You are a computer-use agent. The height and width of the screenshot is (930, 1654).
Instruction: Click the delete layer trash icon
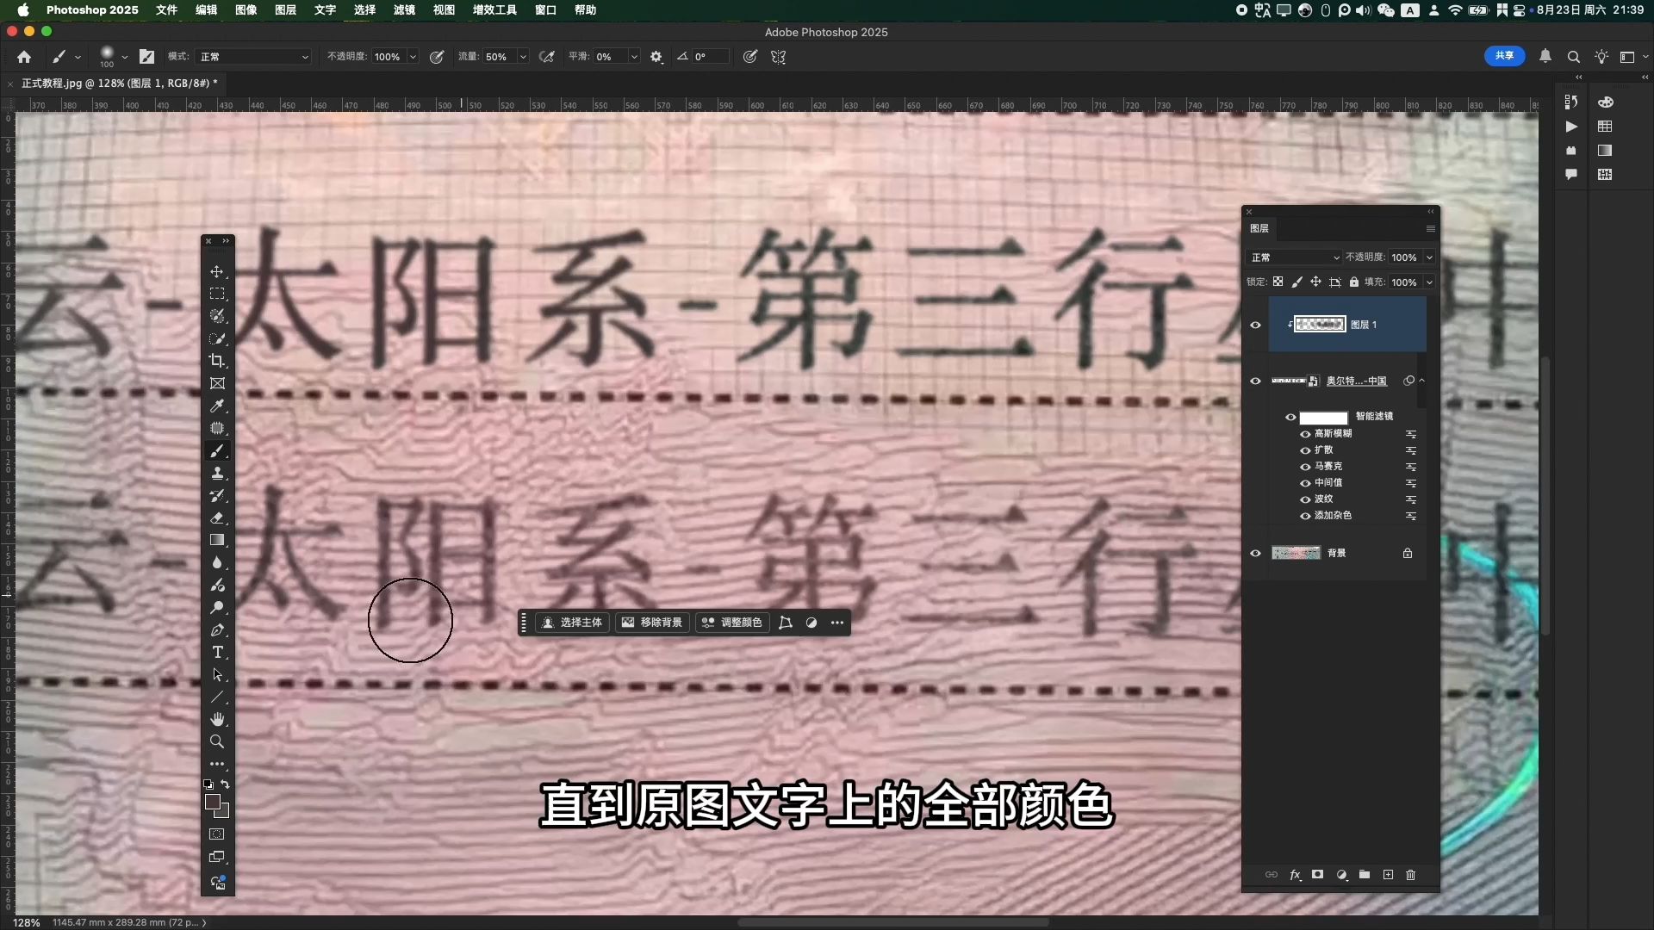[1410, 875]
